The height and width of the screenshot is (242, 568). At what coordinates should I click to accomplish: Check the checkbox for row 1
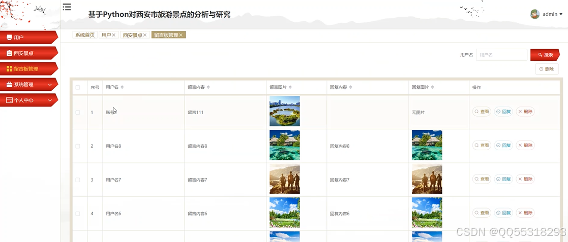click(x=77, y=112)
